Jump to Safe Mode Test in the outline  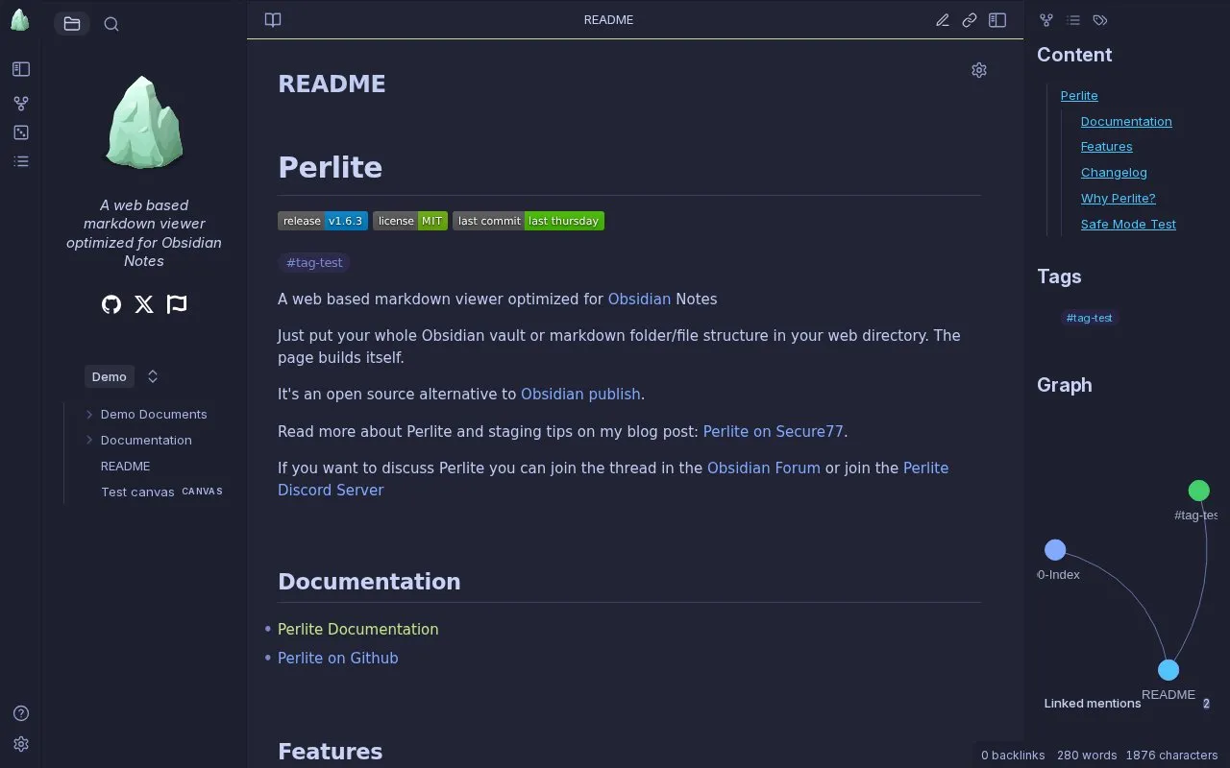pyautogui.click(x=1128, y=225)
